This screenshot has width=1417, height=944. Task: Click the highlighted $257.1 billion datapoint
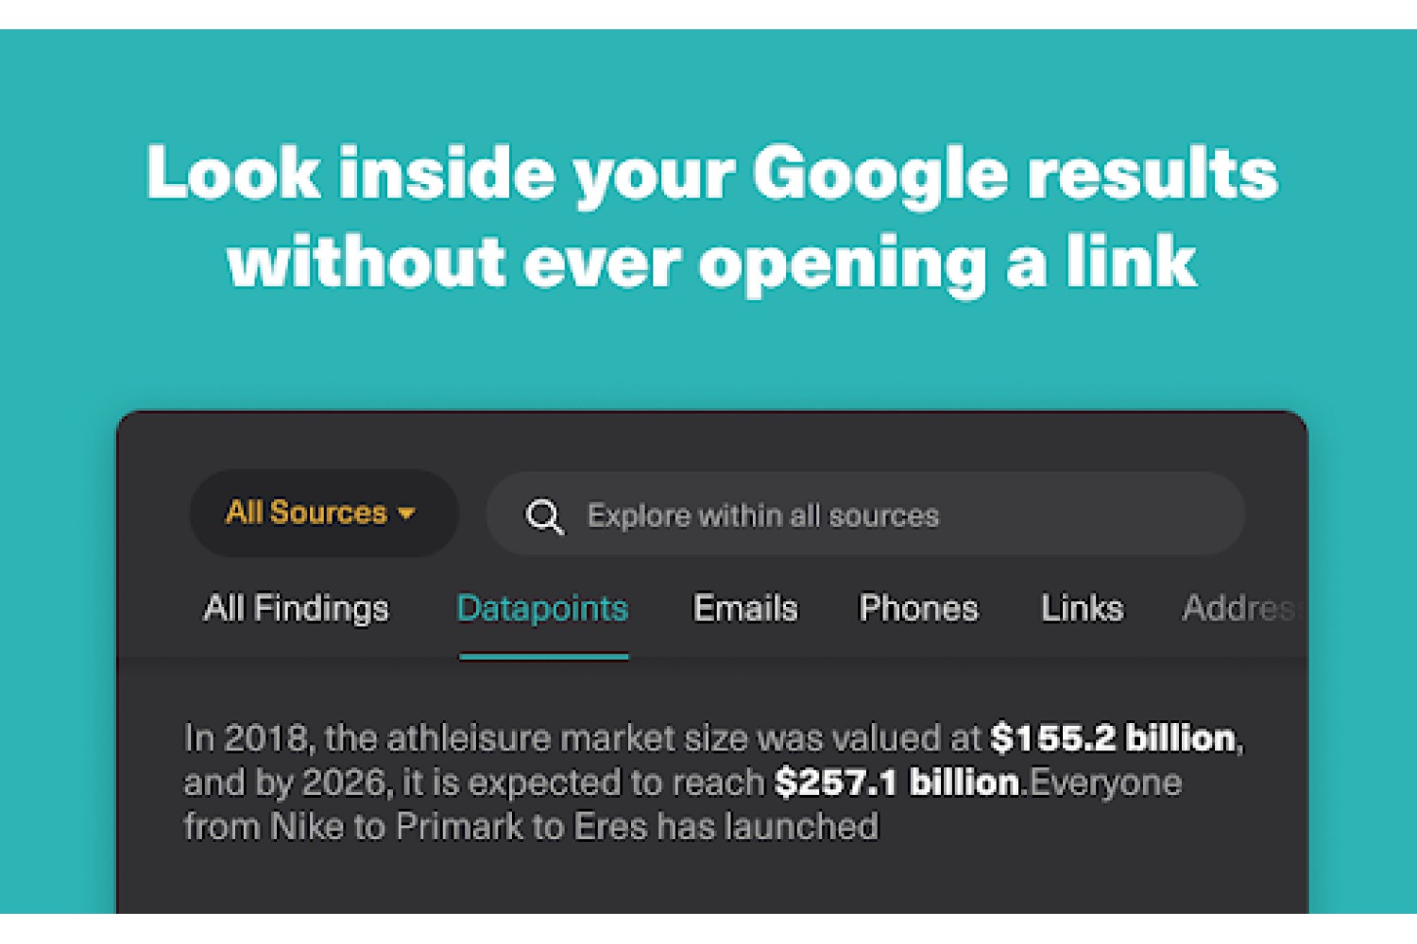coord(897,782)
